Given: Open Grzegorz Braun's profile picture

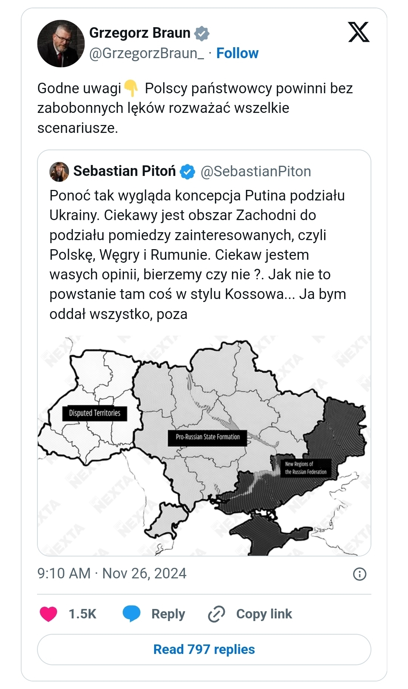Looking at the screenshot, I should (x=61, y=43).
